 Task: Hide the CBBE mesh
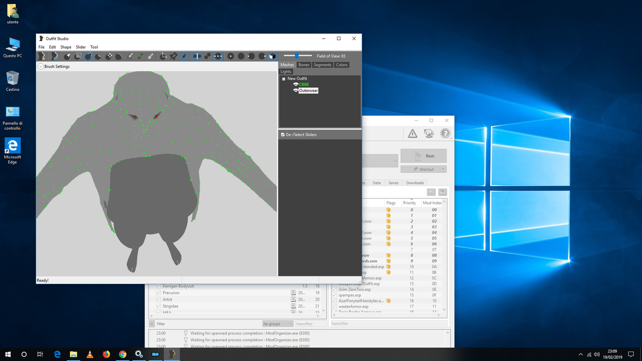pyautogui.click(x=295, y=84)
